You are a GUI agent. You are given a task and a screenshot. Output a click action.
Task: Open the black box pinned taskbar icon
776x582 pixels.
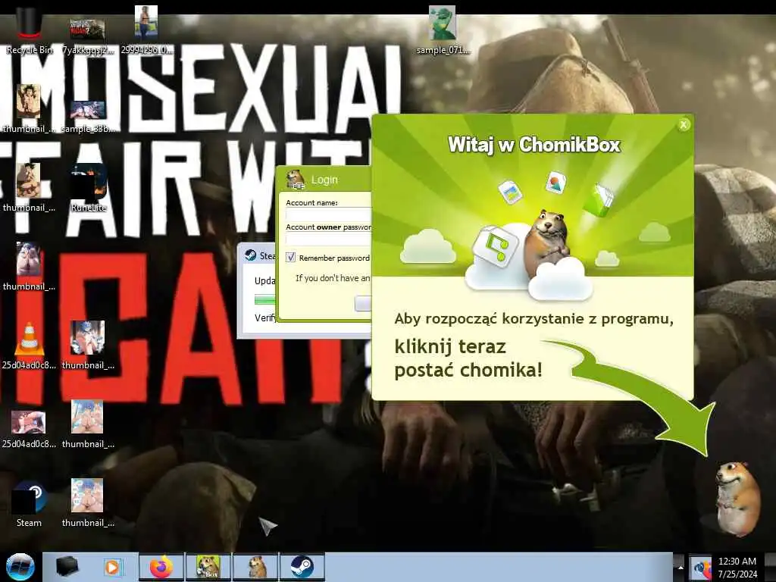tap(67, 567)
